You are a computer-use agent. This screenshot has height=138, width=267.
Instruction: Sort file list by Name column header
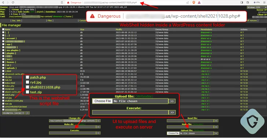click(x=7, y=29)
